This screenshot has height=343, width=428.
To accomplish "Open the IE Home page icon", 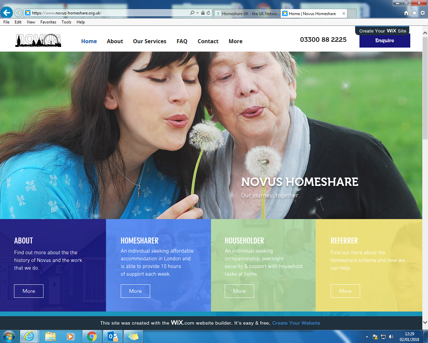I will tap(406, 13).
